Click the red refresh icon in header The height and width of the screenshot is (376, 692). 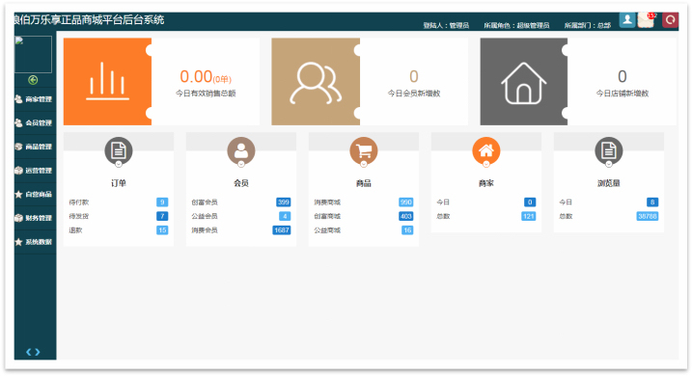coord(670,20)
